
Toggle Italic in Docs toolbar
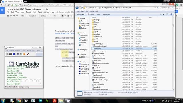[x=65, y=16]
